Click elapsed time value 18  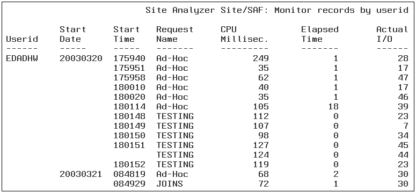tap(333, 107)
